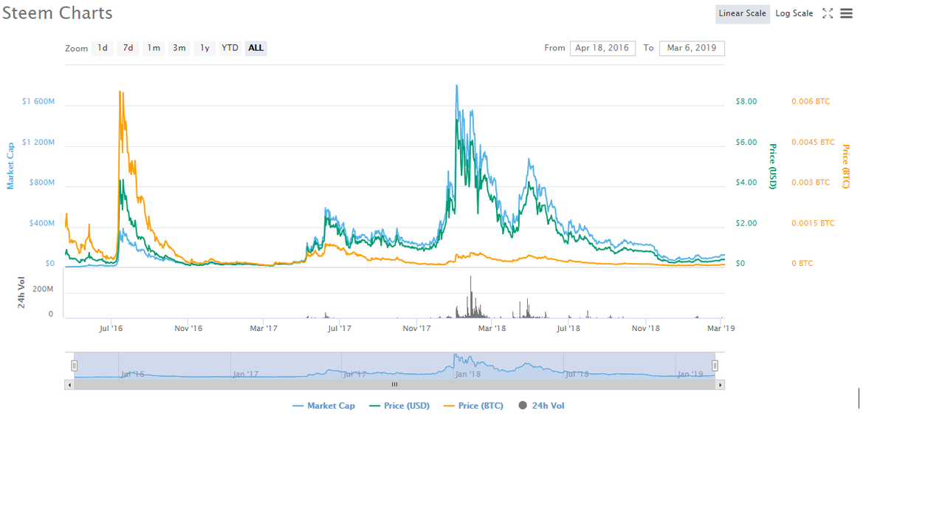The image size is (945, 532).
Task: Click the Nov '17 x-axis label
Action: point(417,328)
